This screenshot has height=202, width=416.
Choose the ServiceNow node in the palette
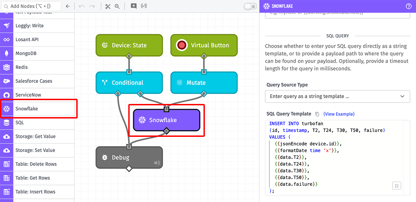tap(37, 95)
